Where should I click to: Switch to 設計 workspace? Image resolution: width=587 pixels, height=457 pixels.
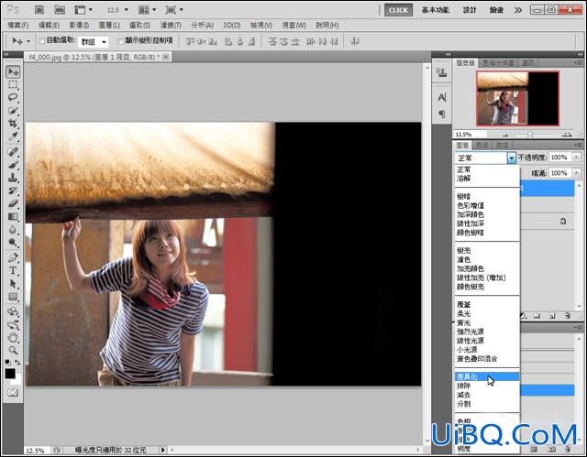(470, 10)
